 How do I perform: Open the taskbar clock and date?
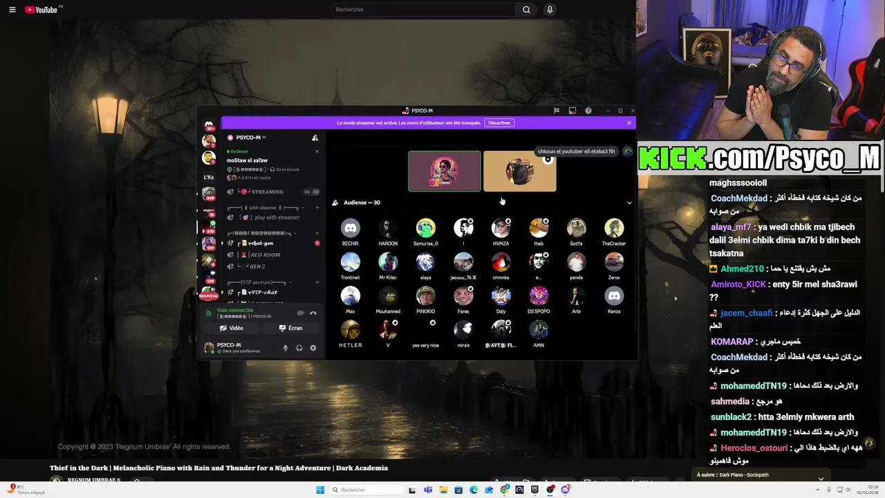tap(868, 490)
